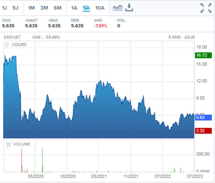The image size is (215, 183).
Task: Open COURS panel settings gear
Action: pos(7,45)
